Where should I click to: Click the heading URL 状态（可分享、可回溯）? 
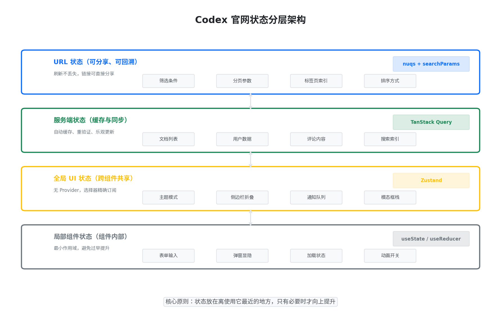96,62
